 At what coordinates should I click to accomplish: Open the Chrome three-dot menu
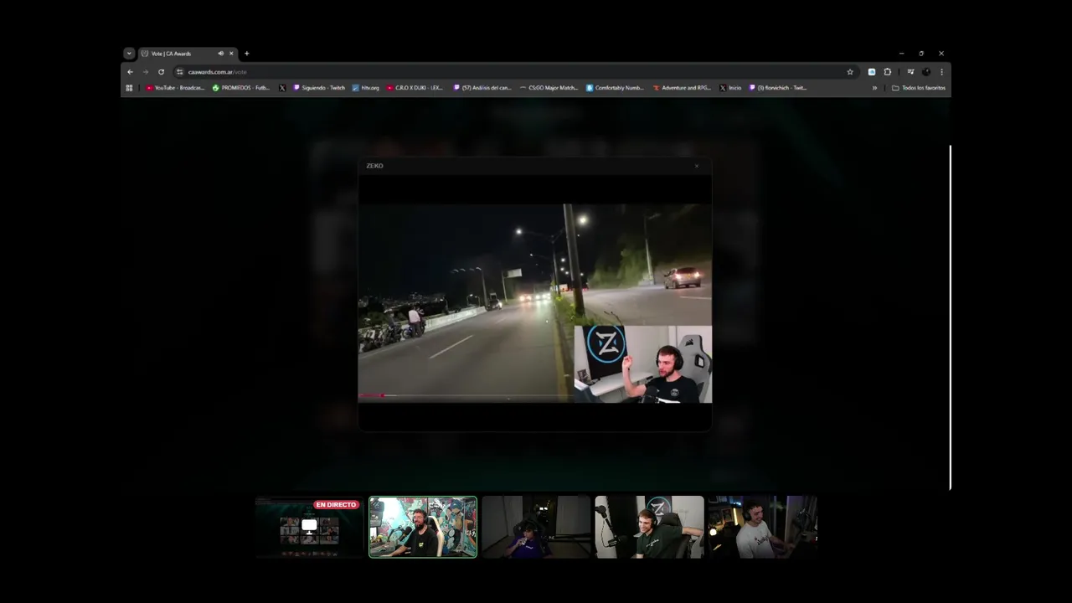click(x=941, y=72)
